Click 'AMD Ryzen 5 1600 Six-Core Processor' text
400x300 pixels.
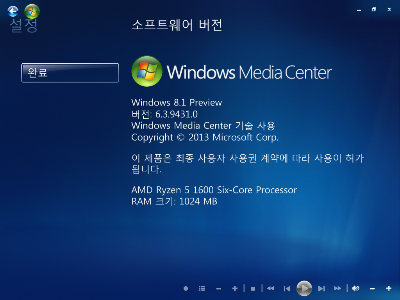coord(214,190)
